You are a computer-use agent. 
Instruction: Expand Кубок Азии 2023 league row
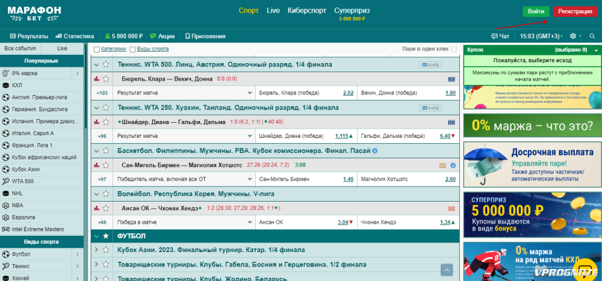click(96, 250)
